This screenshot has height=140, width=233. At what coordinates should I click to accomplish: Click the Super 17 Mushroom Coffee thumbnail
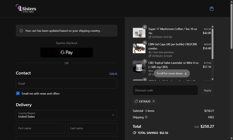(139, 32)
